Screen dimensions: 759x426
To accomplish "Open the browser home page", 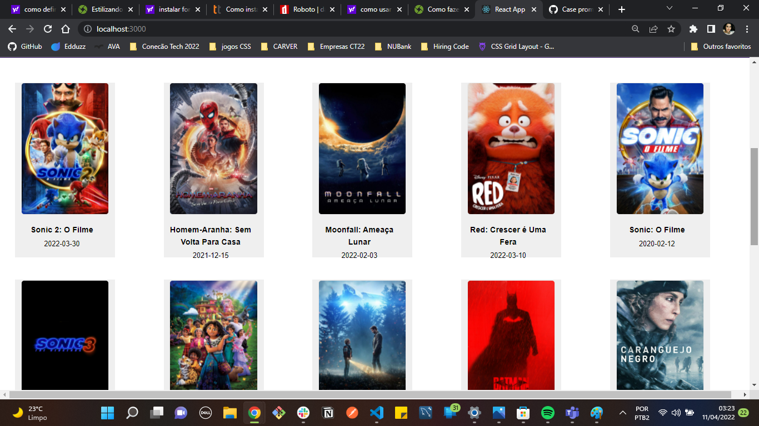I will tap(66, 29).
